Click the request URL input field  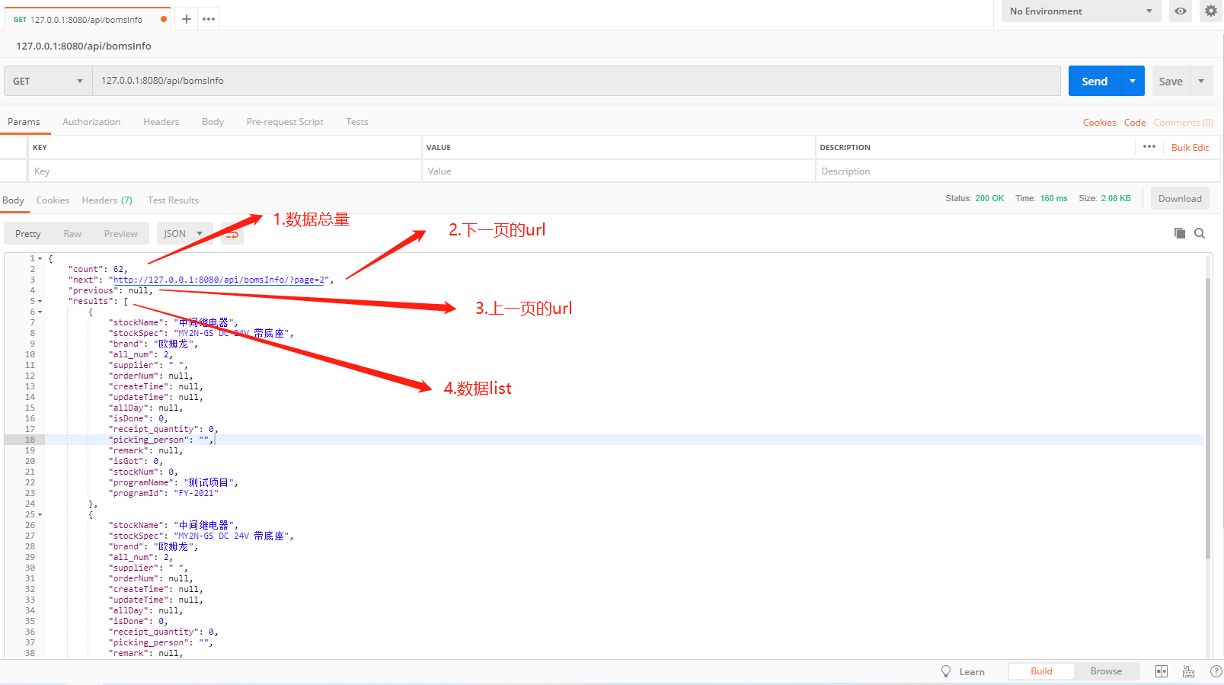tap(577, 81)
